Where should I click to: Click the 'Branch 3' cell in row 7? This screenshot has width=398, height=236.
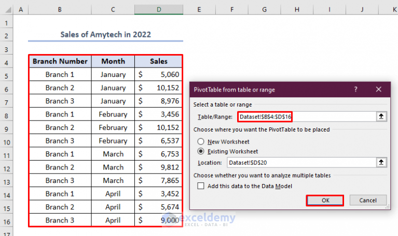(60, 101)
